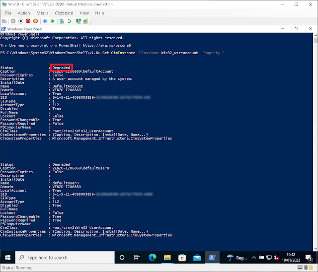Click the green Reset play icon
This screenshot has height=272, width=318.
[x=53, y=21]
